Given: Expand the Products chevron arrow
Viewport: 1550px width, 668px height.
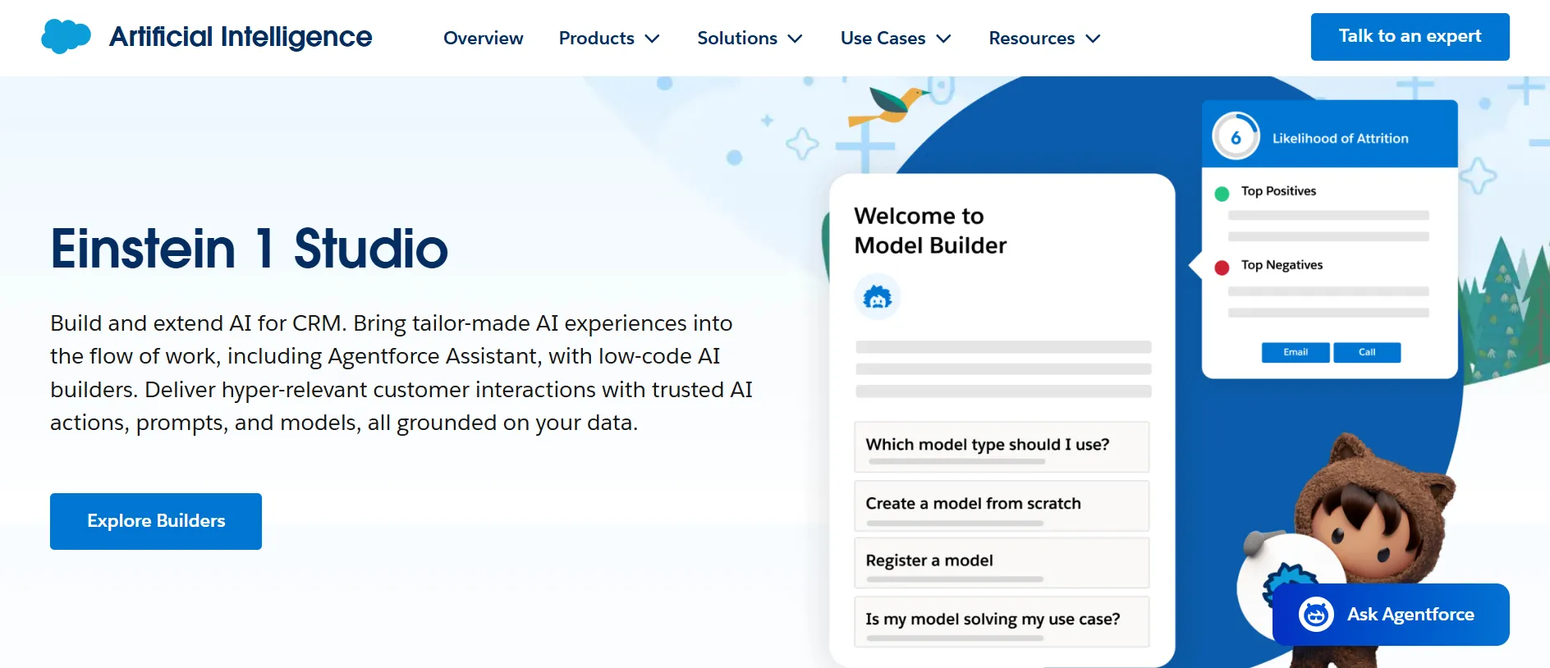Looking at the screenshot, I should tap(653, 39).
